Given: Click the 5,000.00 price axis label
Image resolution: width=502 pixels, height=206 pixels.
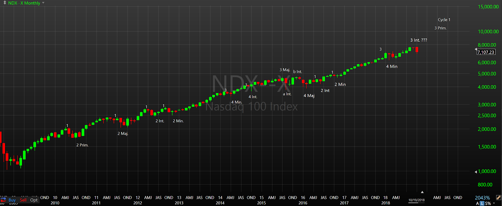Looking at the screenshot, I should tap(487, 74).
